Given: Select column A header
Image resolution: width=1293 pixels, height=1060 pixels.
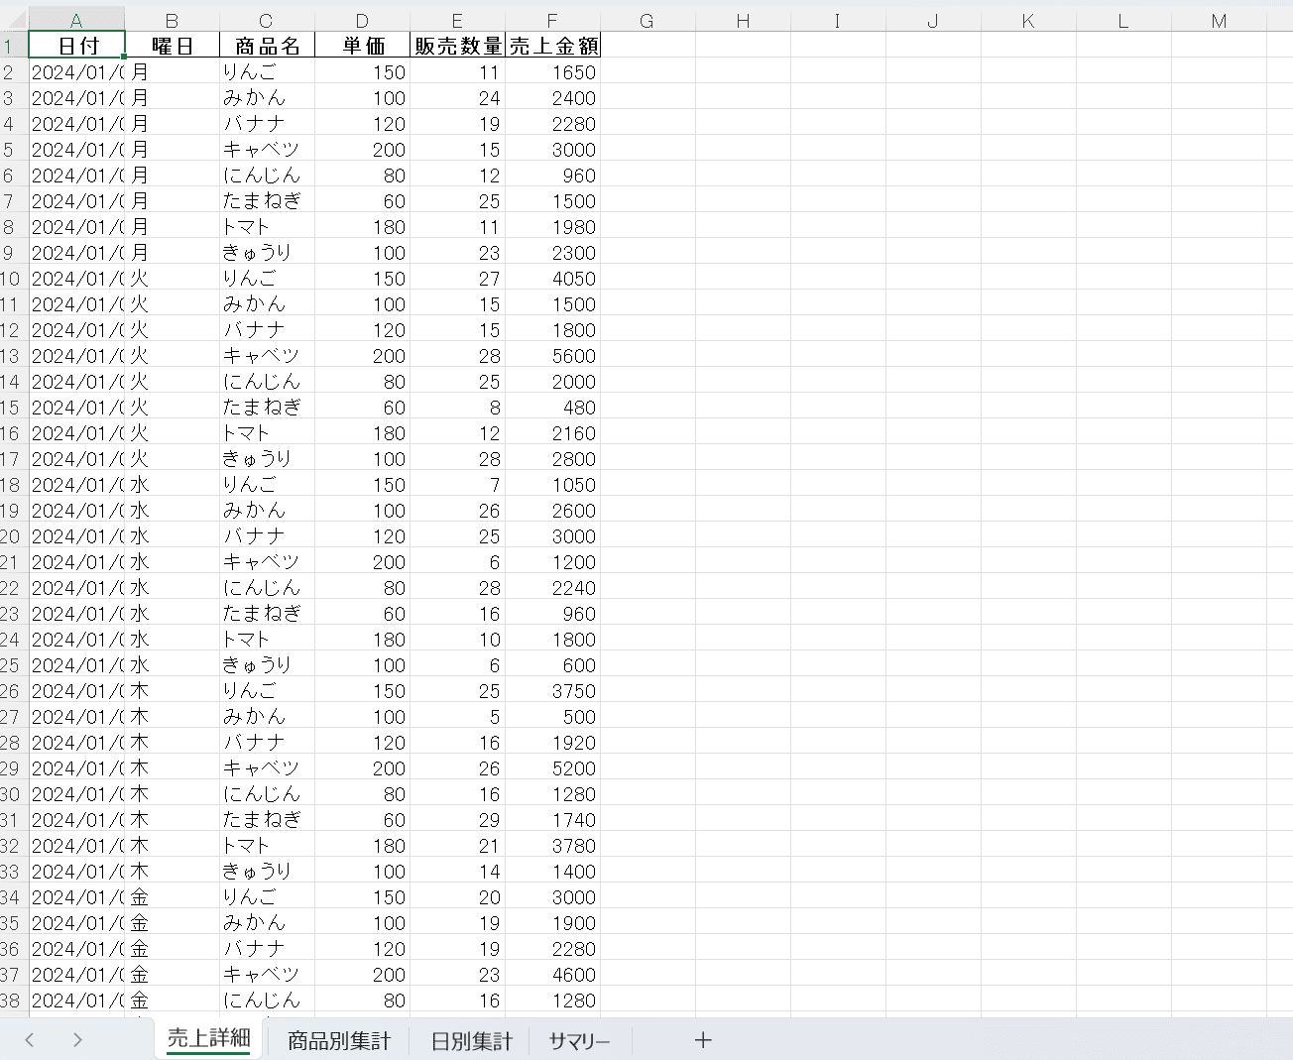Looking at the screenshot, I should click(76, 20).
